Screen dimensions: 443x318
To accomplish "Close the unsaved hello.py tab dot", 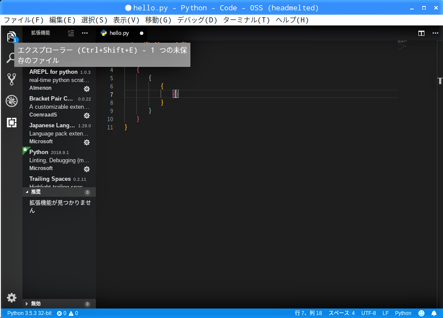I will [x=142, y=33].
